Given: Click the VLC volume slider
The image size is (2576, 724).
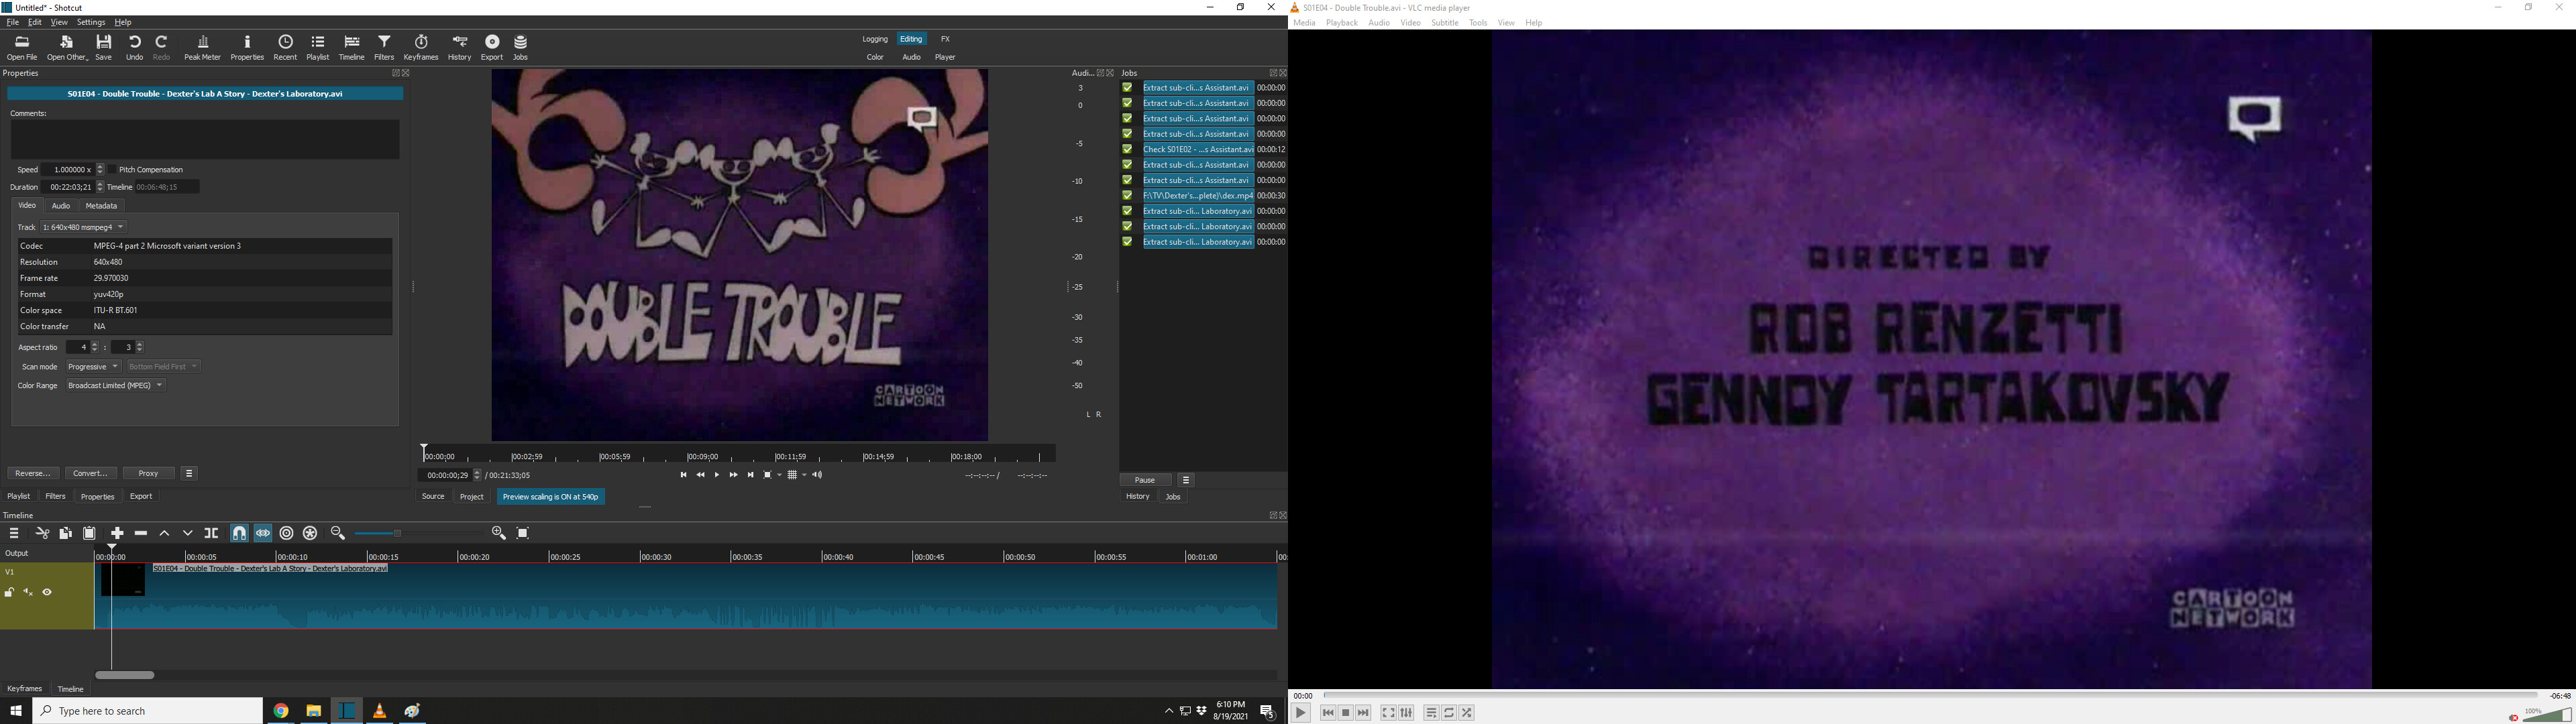Looking at the screenshot, I should tap(2546, 714).
